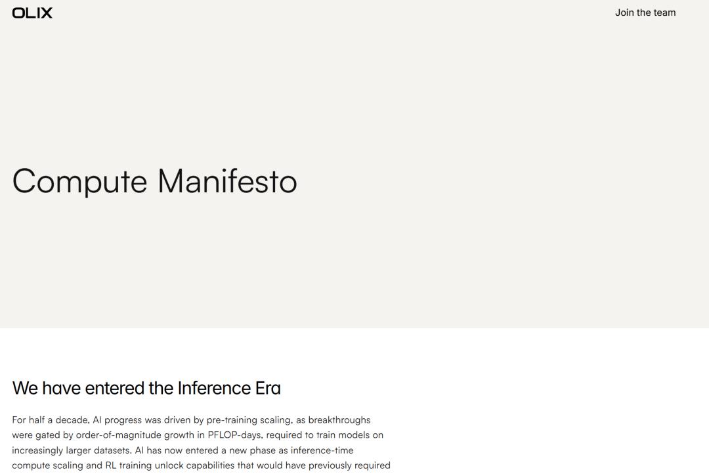Image resolution: width=709 pixels, height=474 pixels.
Task: Click the word "breakthroughs" in the paragraph
Action: point(339,420)
